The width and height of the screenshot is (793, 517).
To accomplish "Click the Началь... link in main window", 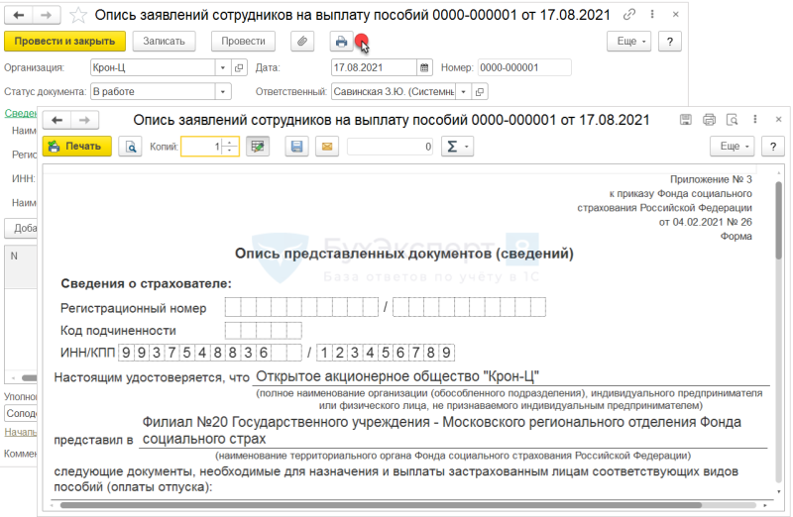I will (21, 432).
